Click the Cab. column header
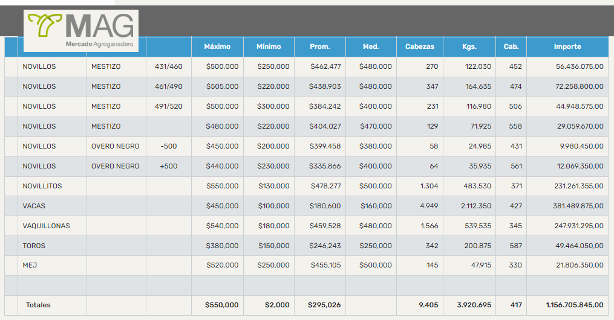Viewport: 614px width, 320px height. (511, 46)
